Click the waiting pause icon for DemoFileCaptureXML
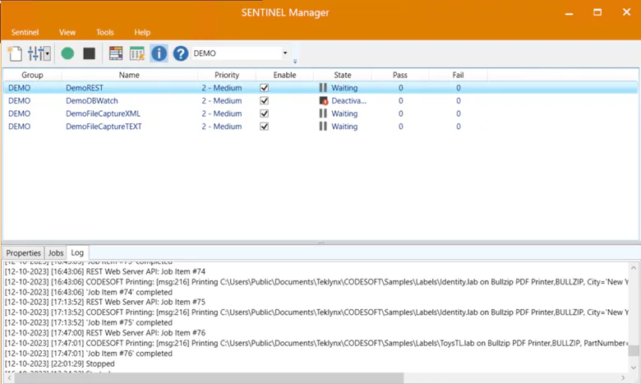 pyautogui.click(x=323, y=113)
